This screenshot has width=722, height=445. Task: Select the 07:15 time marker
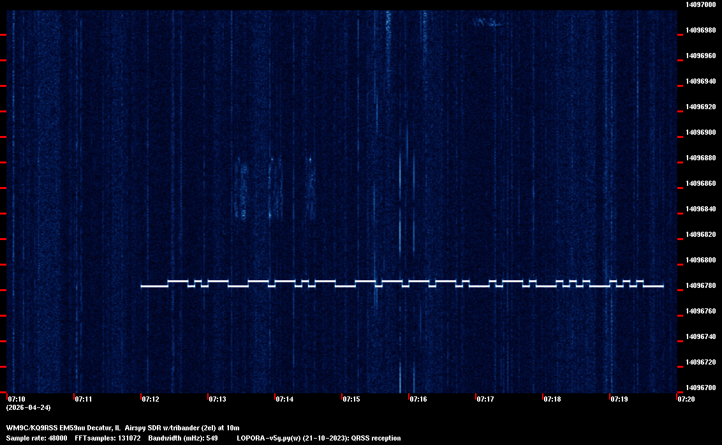(x=351, y=399)
